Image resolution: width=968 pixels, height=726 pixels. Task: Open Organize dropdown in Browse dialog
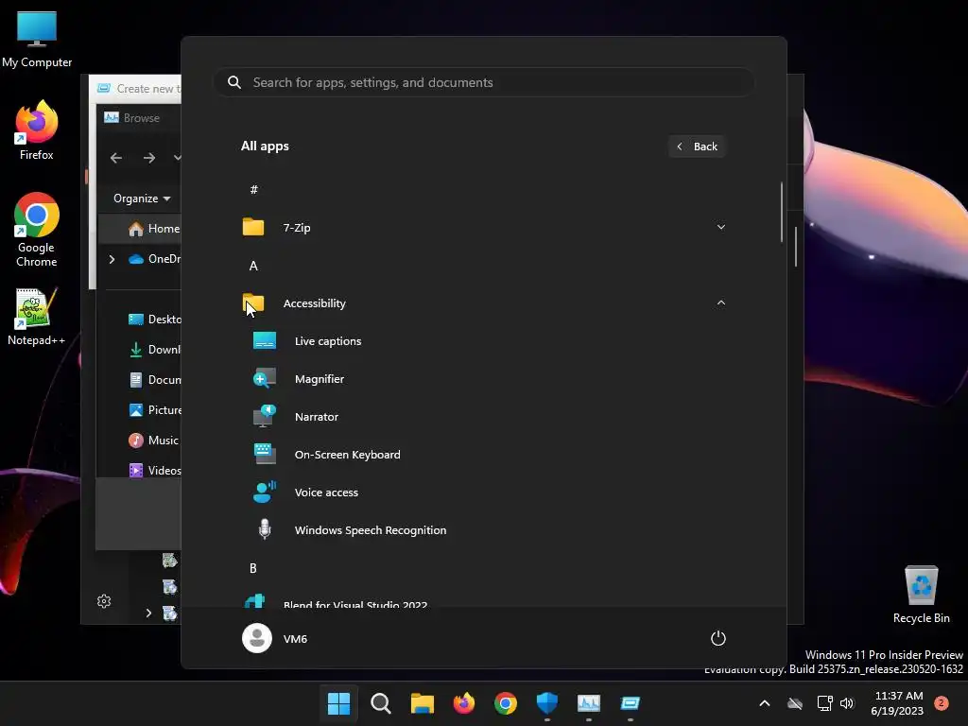click(142, 199)
